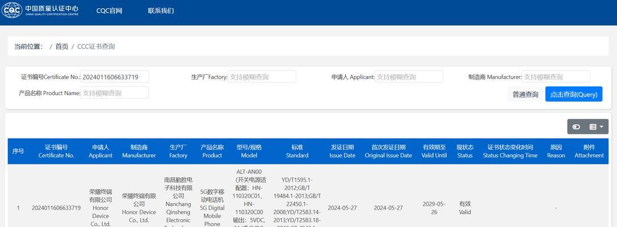Click the Valid Until column header
Screen dimensions: 617x227
(434, 152)
